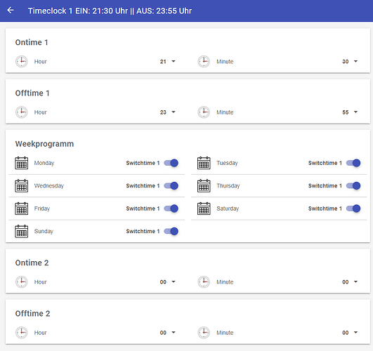
Task: Open Offtime 1 Minute dropdown showing 55
Action: 350,112
